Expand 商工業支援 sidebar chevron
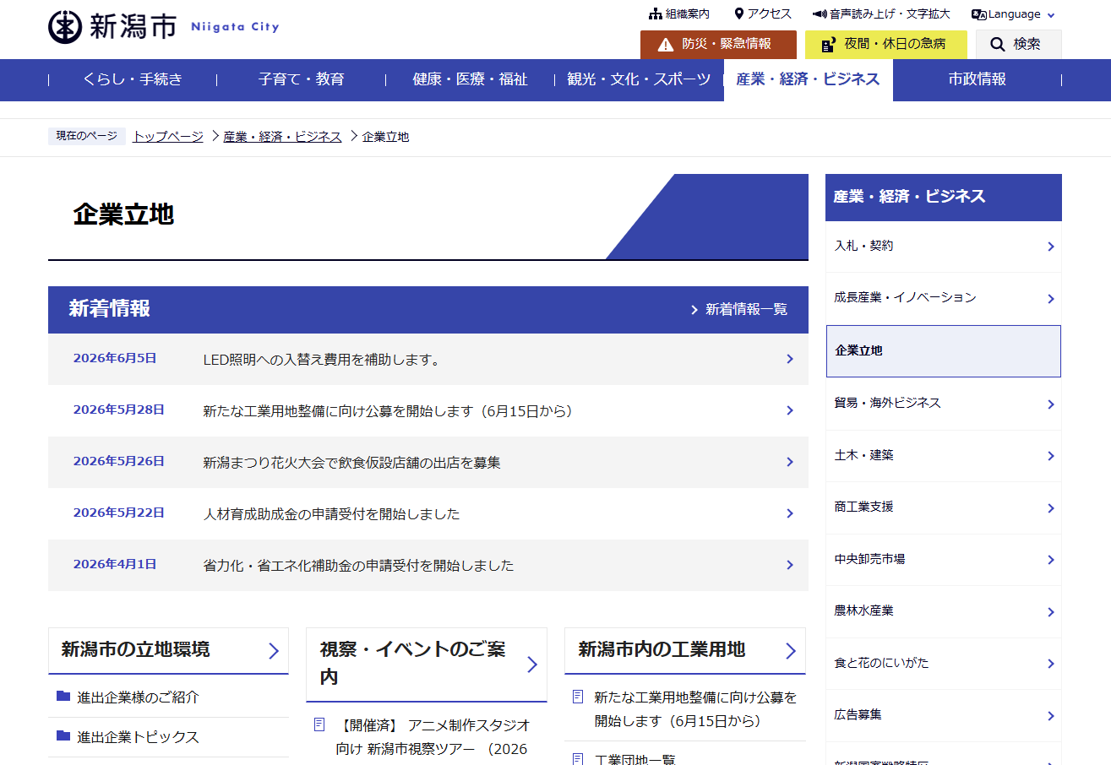 pyautogui.click(x=1051, y=508)
